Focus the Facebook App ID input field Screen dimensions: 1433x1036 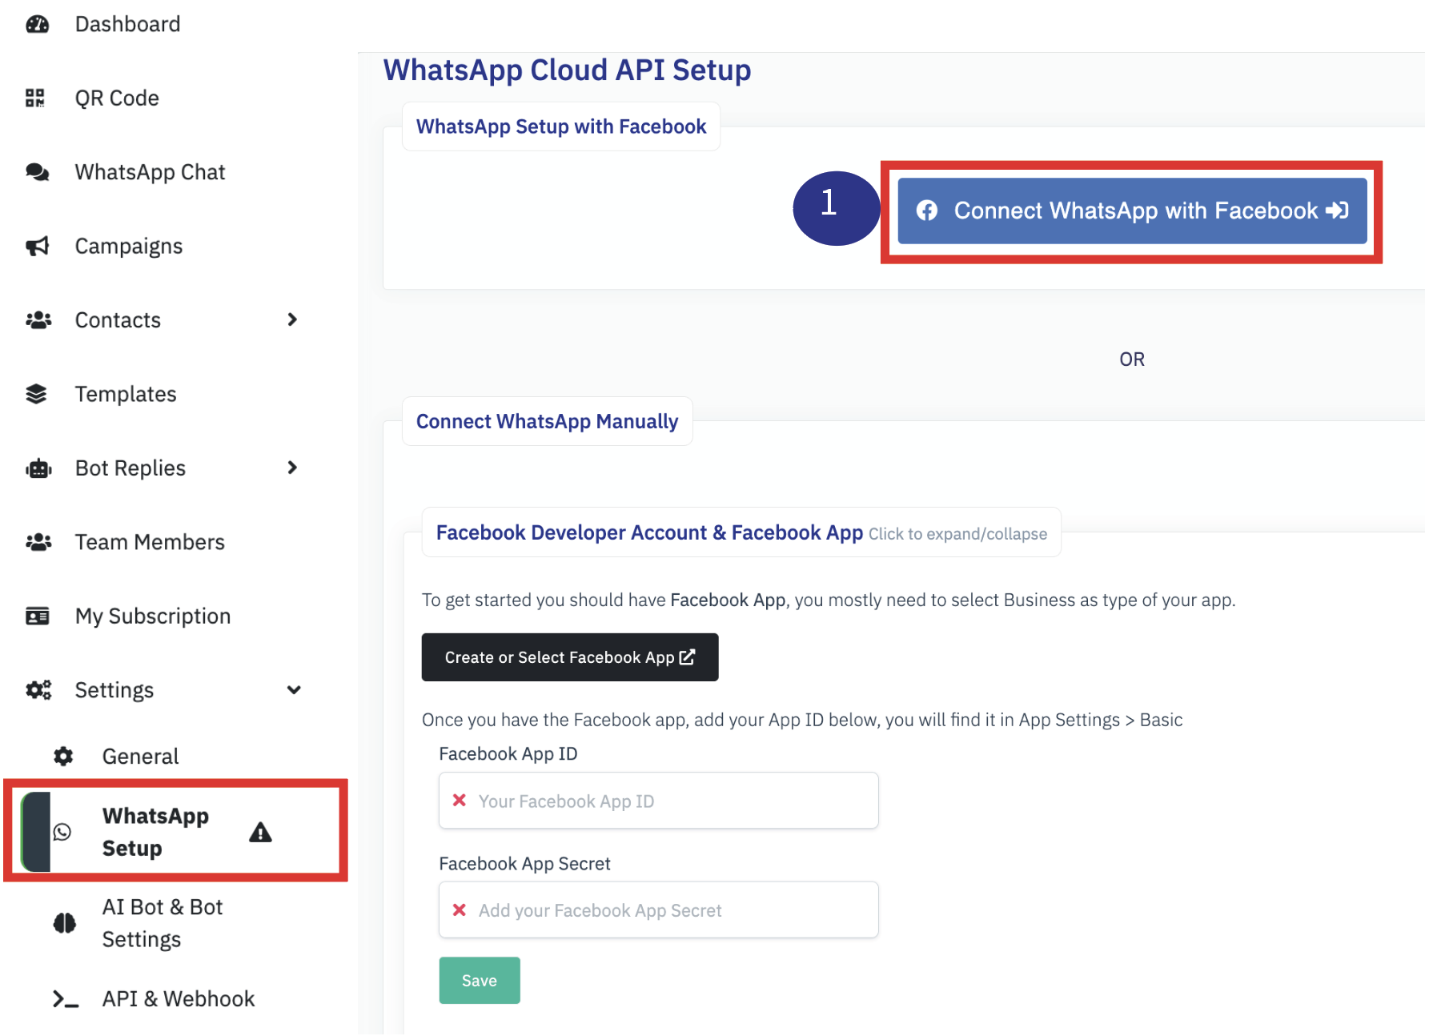point(659,801)
